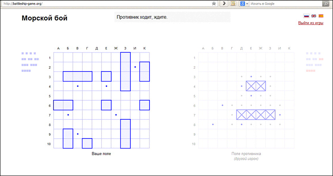Click the sunk two-cell ship on opponent row 4

[256, 86]
